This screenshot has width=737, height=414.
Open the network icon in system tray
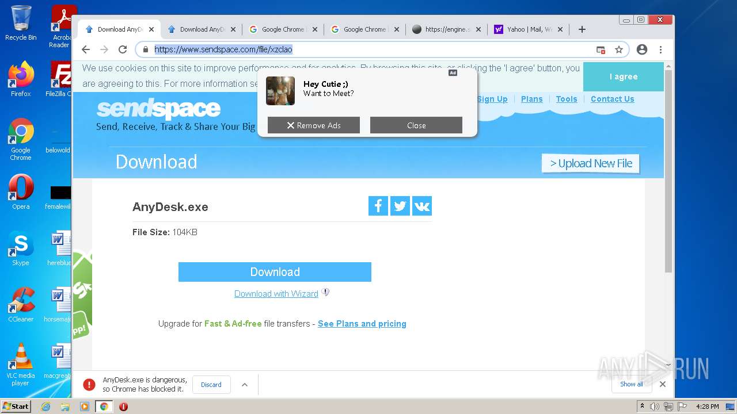pos(668,407)
